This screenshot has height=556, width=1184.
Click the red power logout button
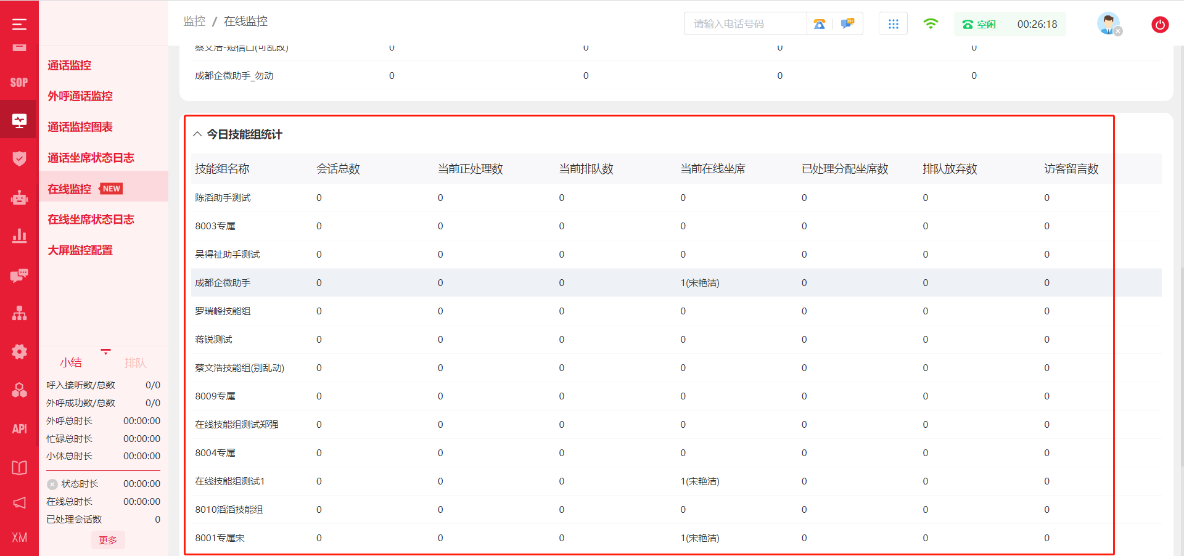(1159, 25)
